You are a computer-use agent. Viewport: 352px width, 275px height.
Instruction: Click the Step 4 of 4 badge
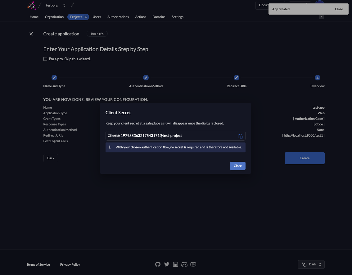(97, 34)
